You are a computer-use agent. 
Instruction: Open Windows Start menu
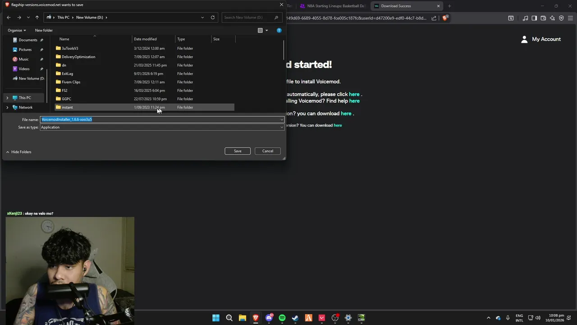coord(216,318)
